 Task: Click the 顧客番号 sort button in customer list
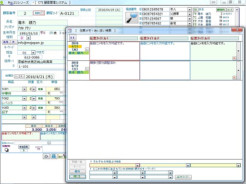point(221,10)
